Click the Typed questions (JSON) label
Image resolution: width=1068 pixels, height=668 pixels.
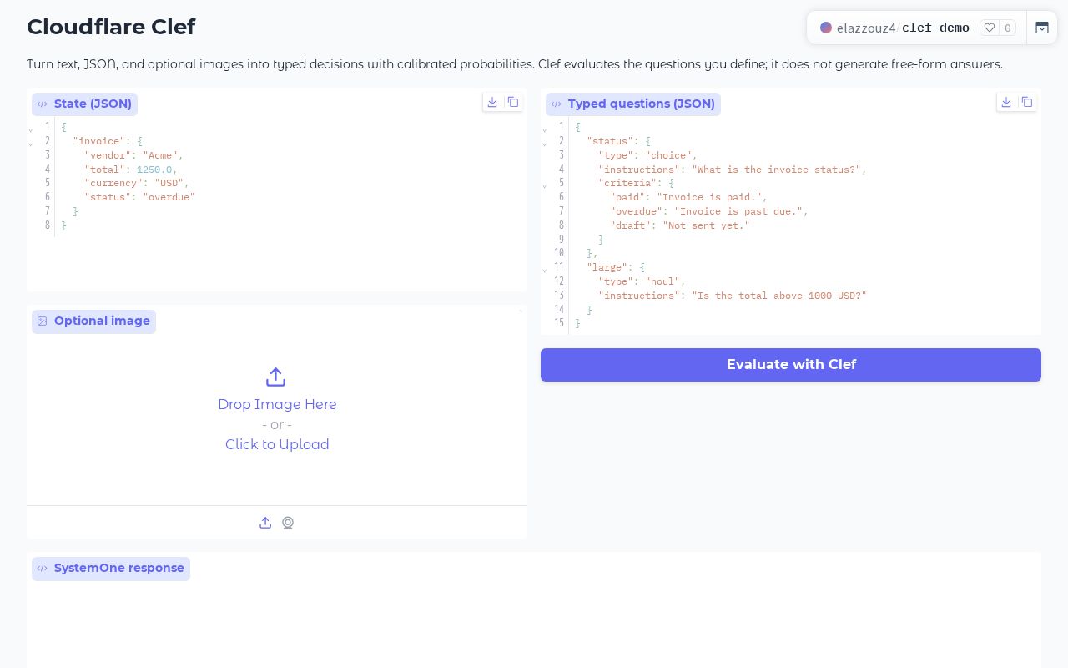pos(633,104)
